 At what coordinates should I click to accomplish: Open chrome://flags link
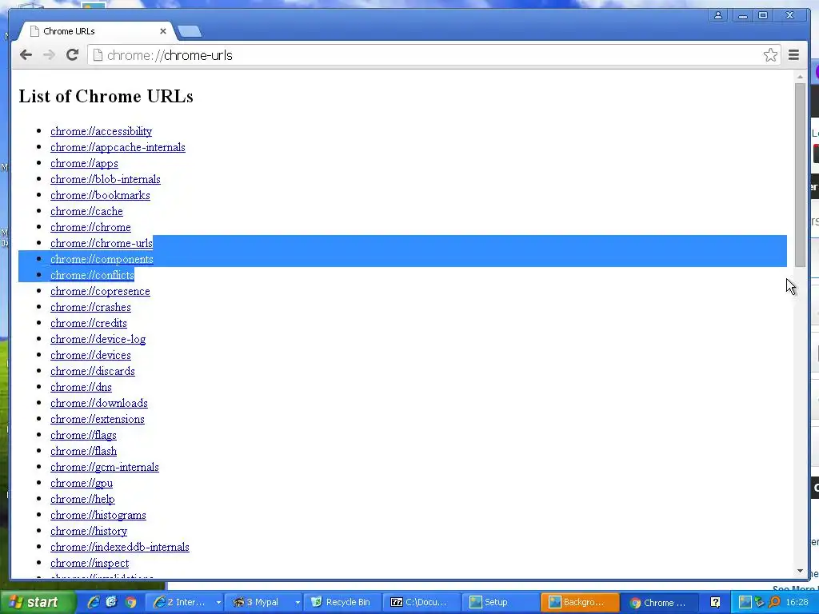click(83, 436)
